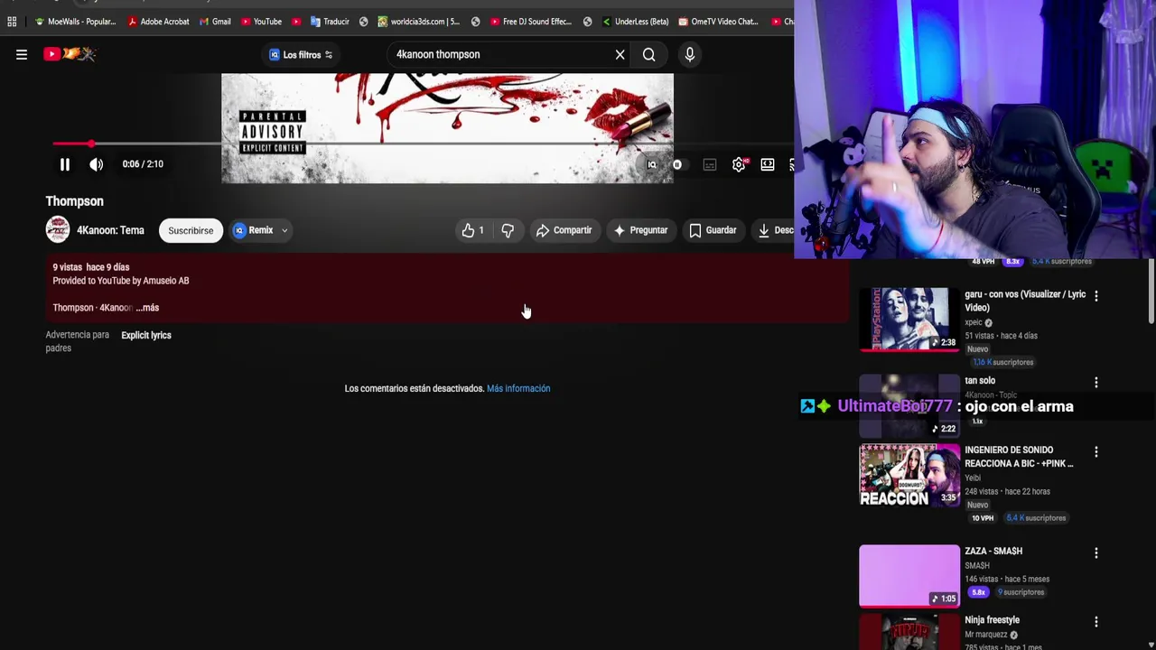Open the Traducir bookmark
Image resolution: width=1156 pixels, height=650 pixels.
click(x=330, y=22)
